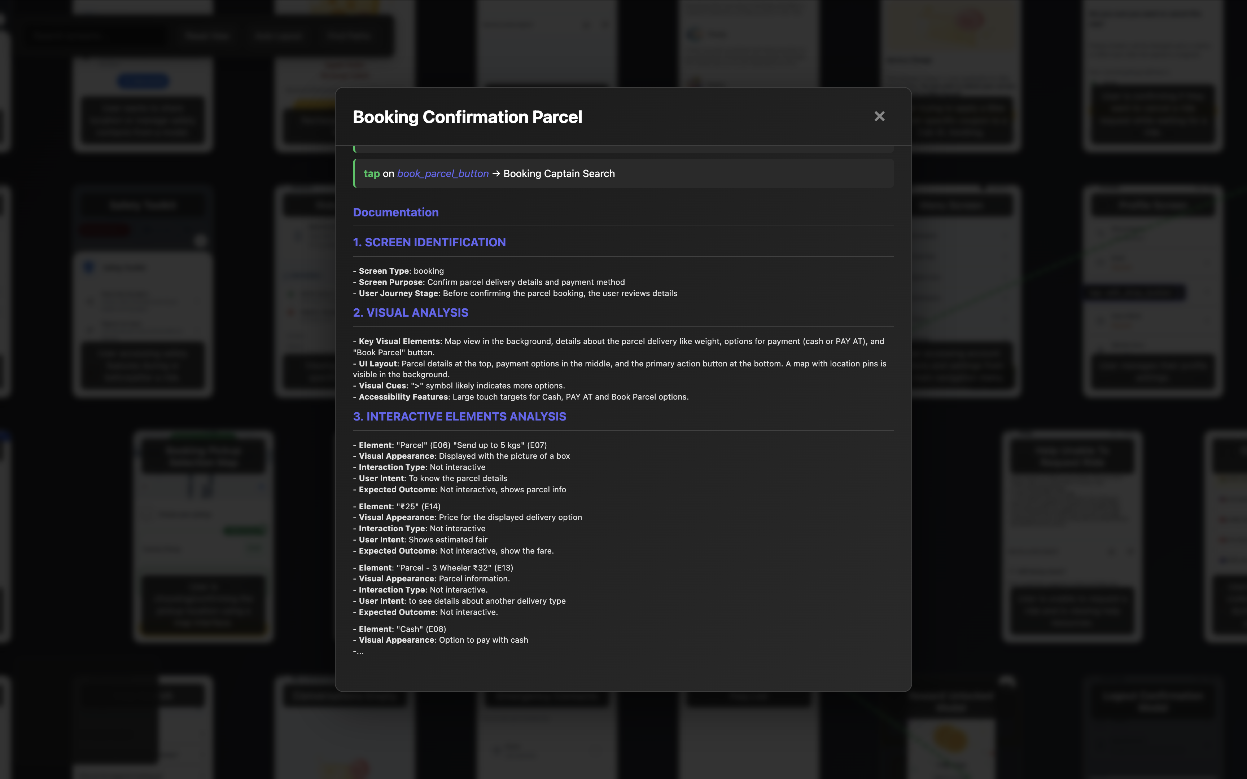Click the 'User Journey Stage' line
1247x779 pixels.
tap(515, 293)
